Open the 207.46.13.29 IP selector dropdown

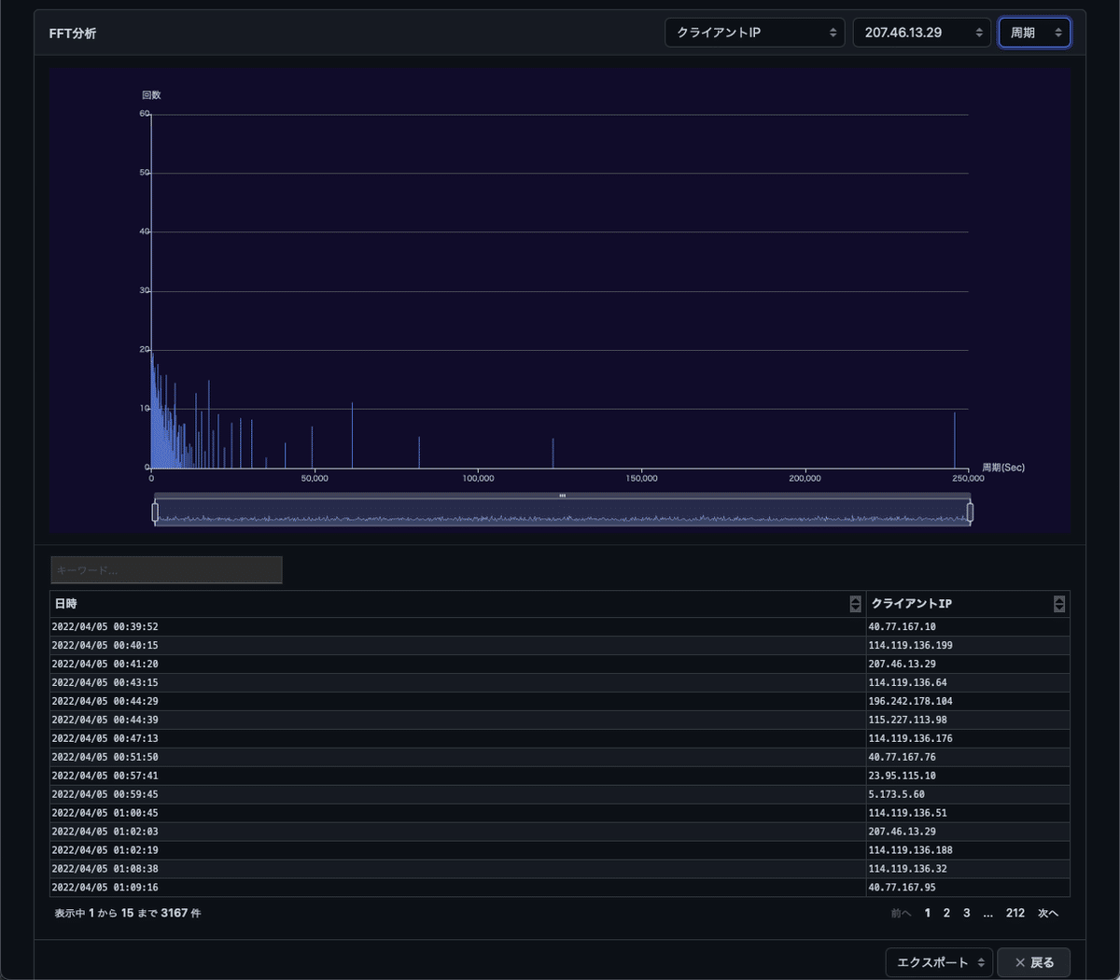tap(921, 33)
